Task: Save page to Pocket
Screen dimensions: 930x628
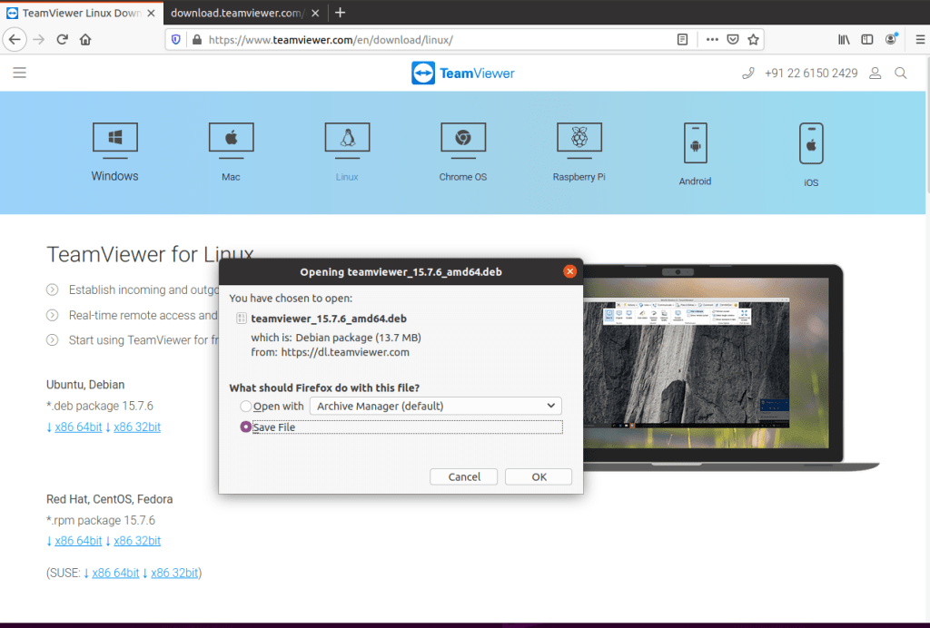Action: pos(733,40)
